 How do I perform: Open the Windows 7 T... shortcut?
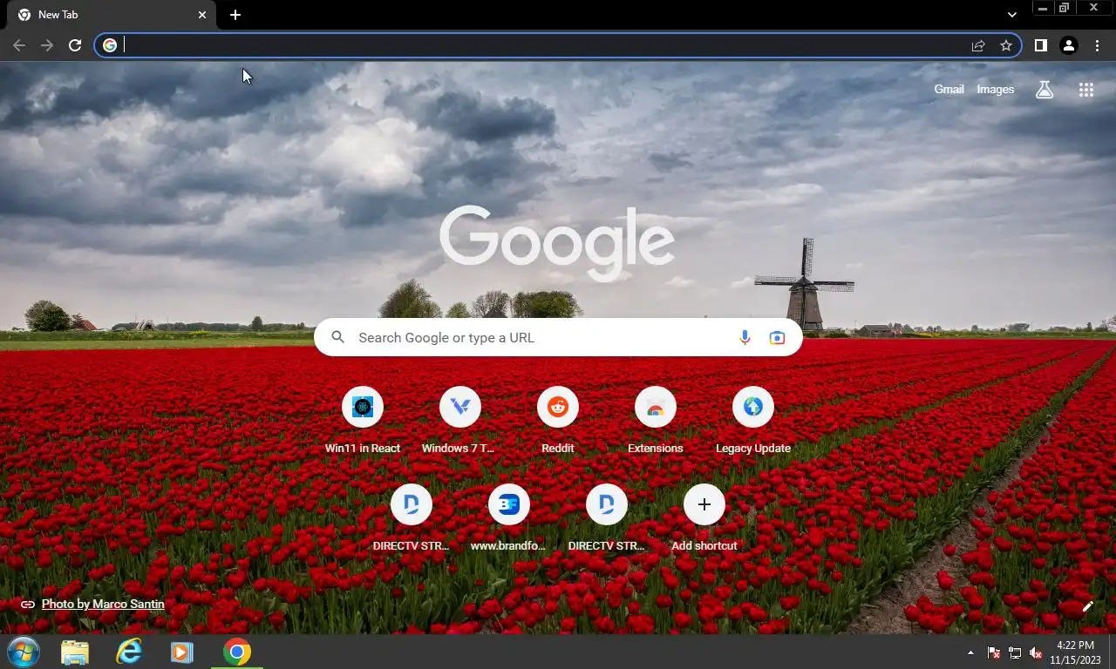460,421
